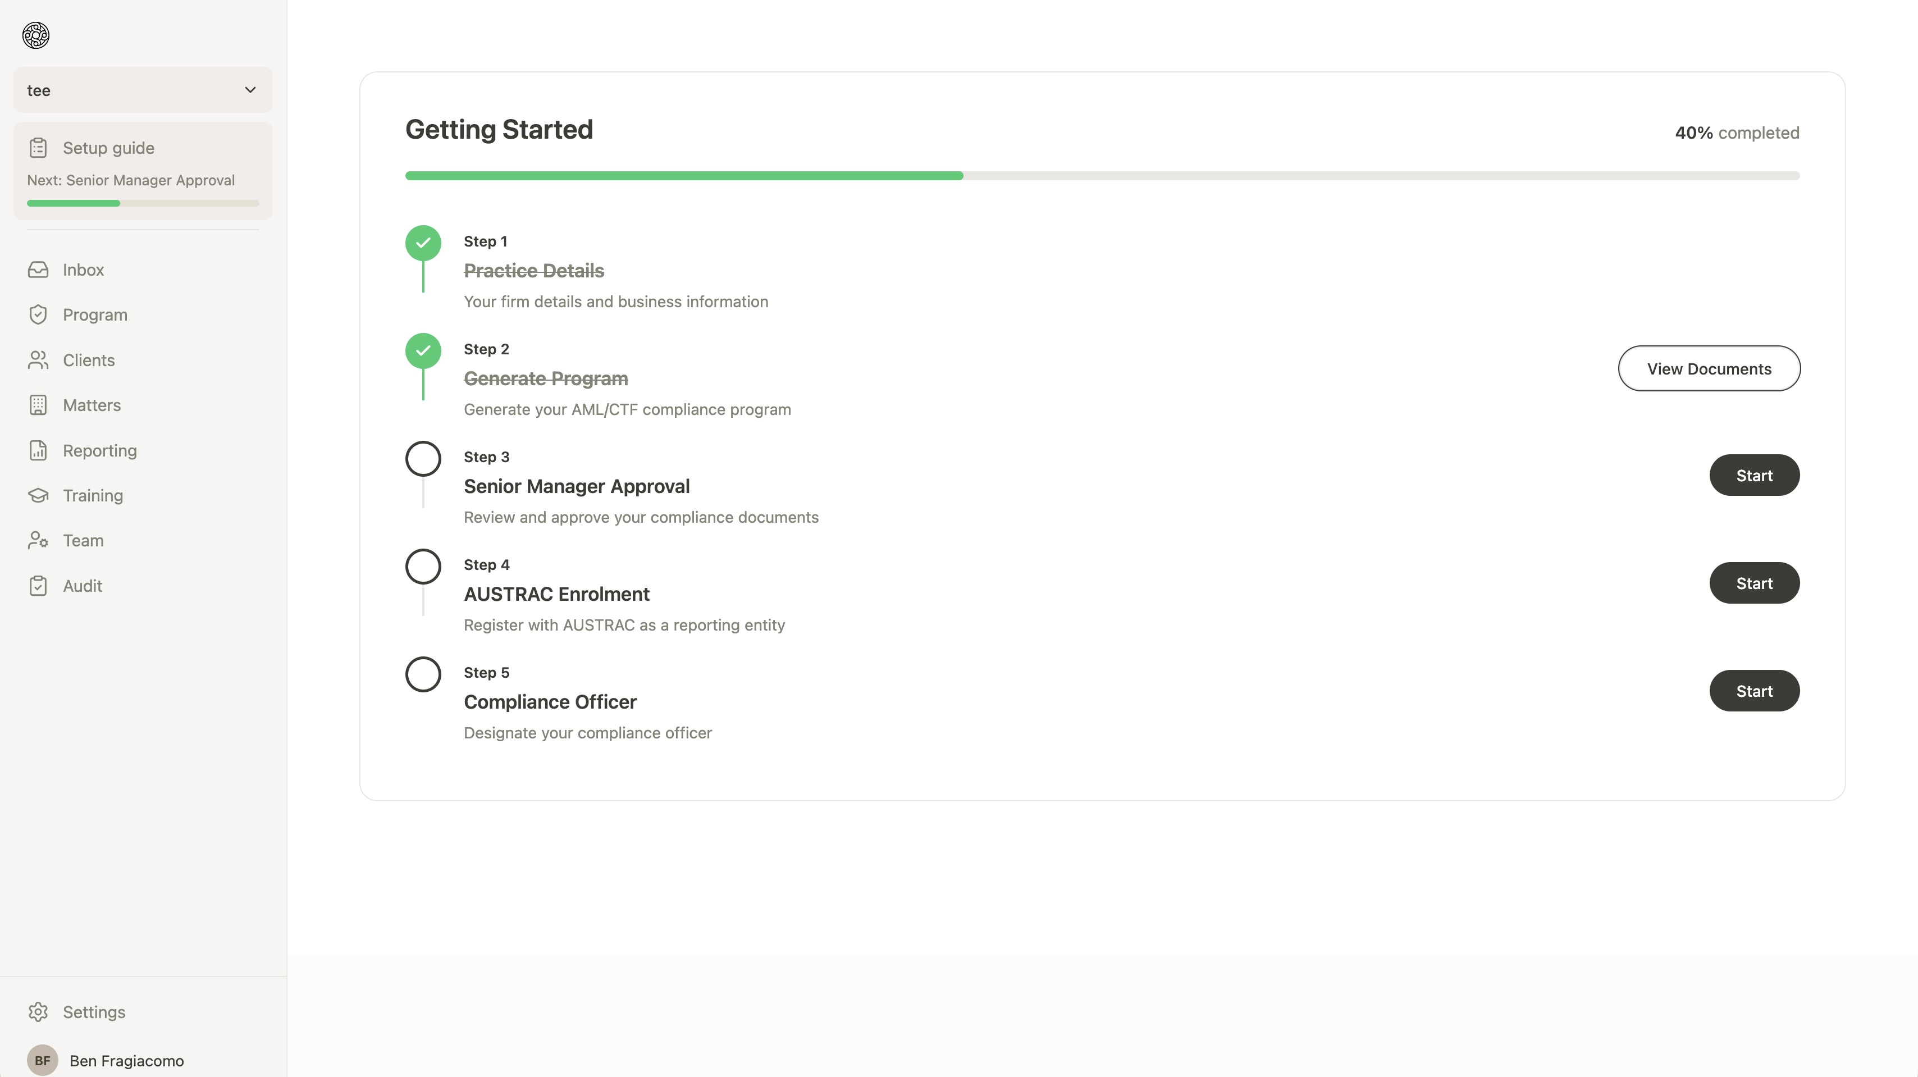
Task: Start the Senior Manager Approval step
Action: 1754,474
